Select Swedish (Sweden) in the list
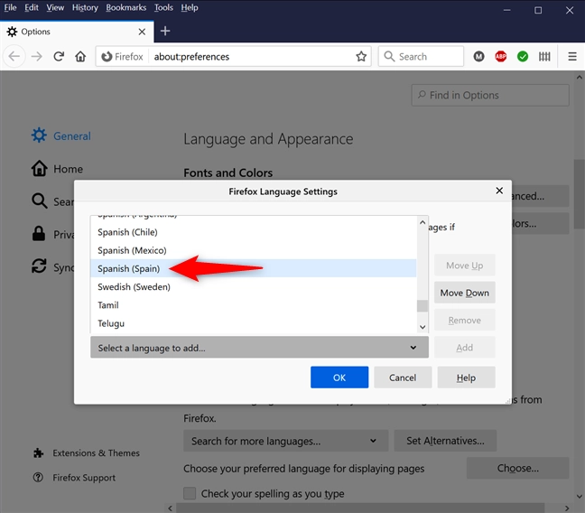Screen dimensions: 585x513 [x=254, y=286]
